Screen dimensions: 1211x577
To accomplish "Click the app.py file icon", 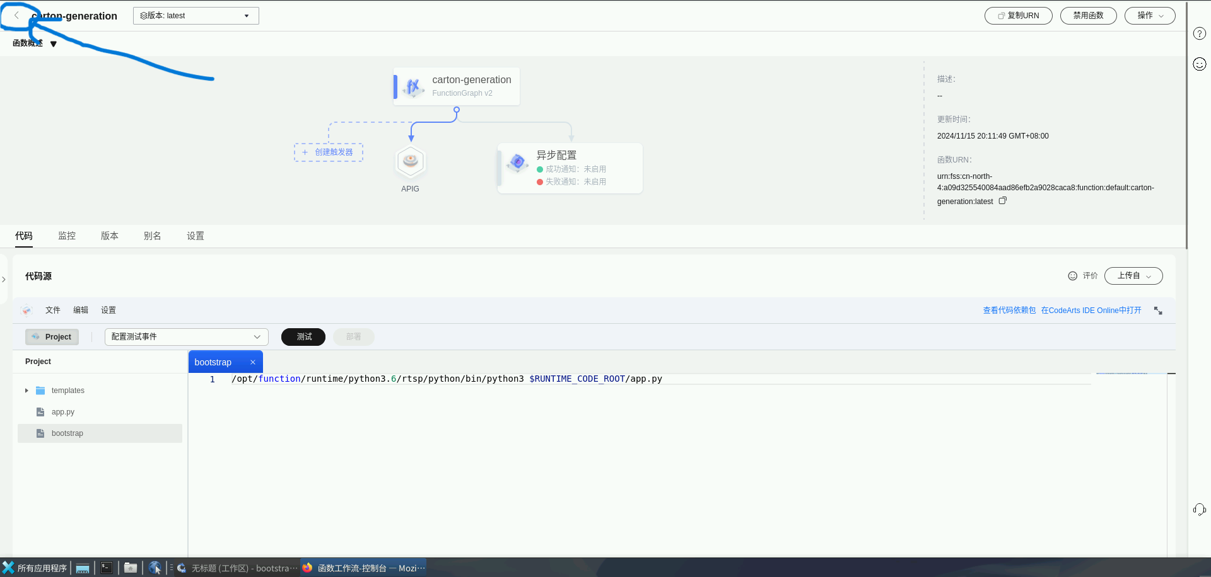I will (x=40, y=412).
